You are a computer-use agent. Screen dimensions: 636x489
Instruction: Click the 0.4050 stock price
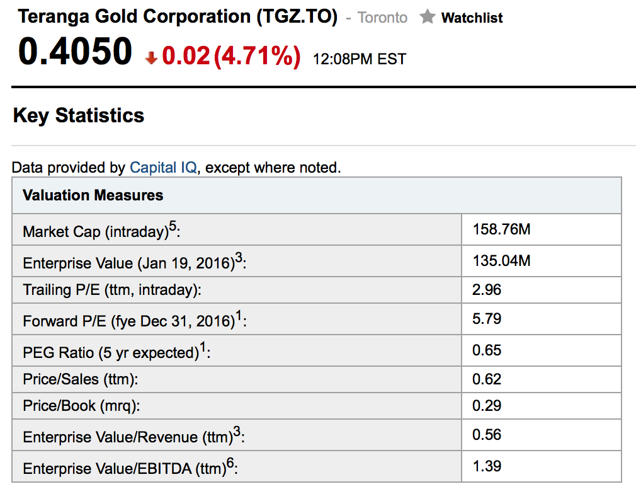[76, 52]
